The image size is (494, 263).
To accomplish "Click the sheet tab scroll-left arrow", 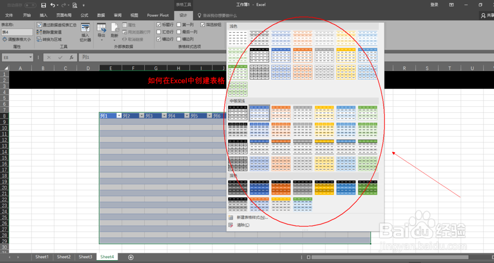I will coord(9,258).
